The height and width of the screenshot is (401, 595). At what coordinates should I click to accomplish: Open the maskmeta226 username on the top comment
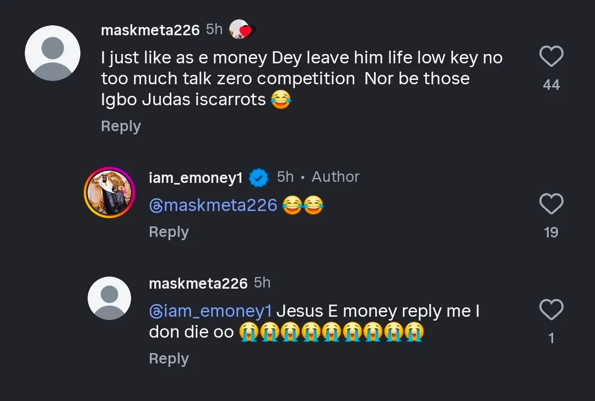150,30
